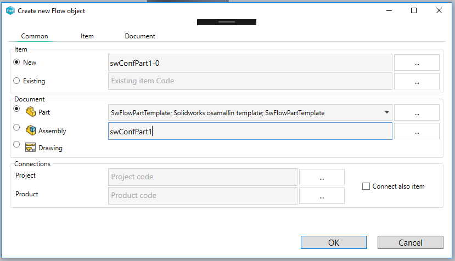Screen dimensions: 455x261
Task: Choose the Drawing radio button
Action: (x=16, y=144)
